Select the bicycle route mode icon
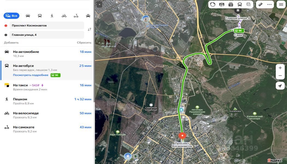This screenshot has width=287, height=164. pos(64,16)
